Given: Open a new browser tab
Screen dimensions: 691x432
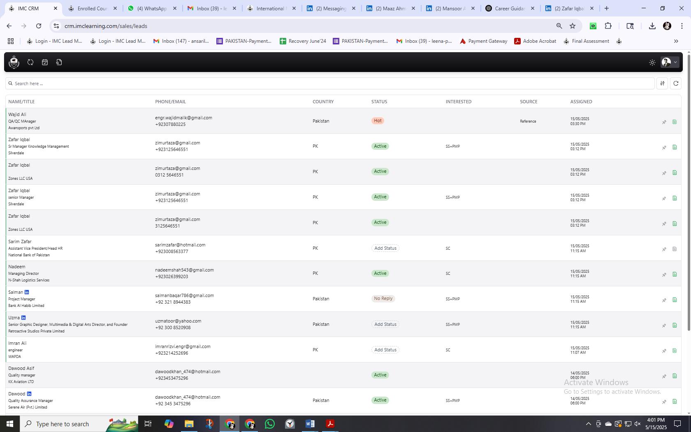Looking at the screenshot, I should (x=606, y=8).
